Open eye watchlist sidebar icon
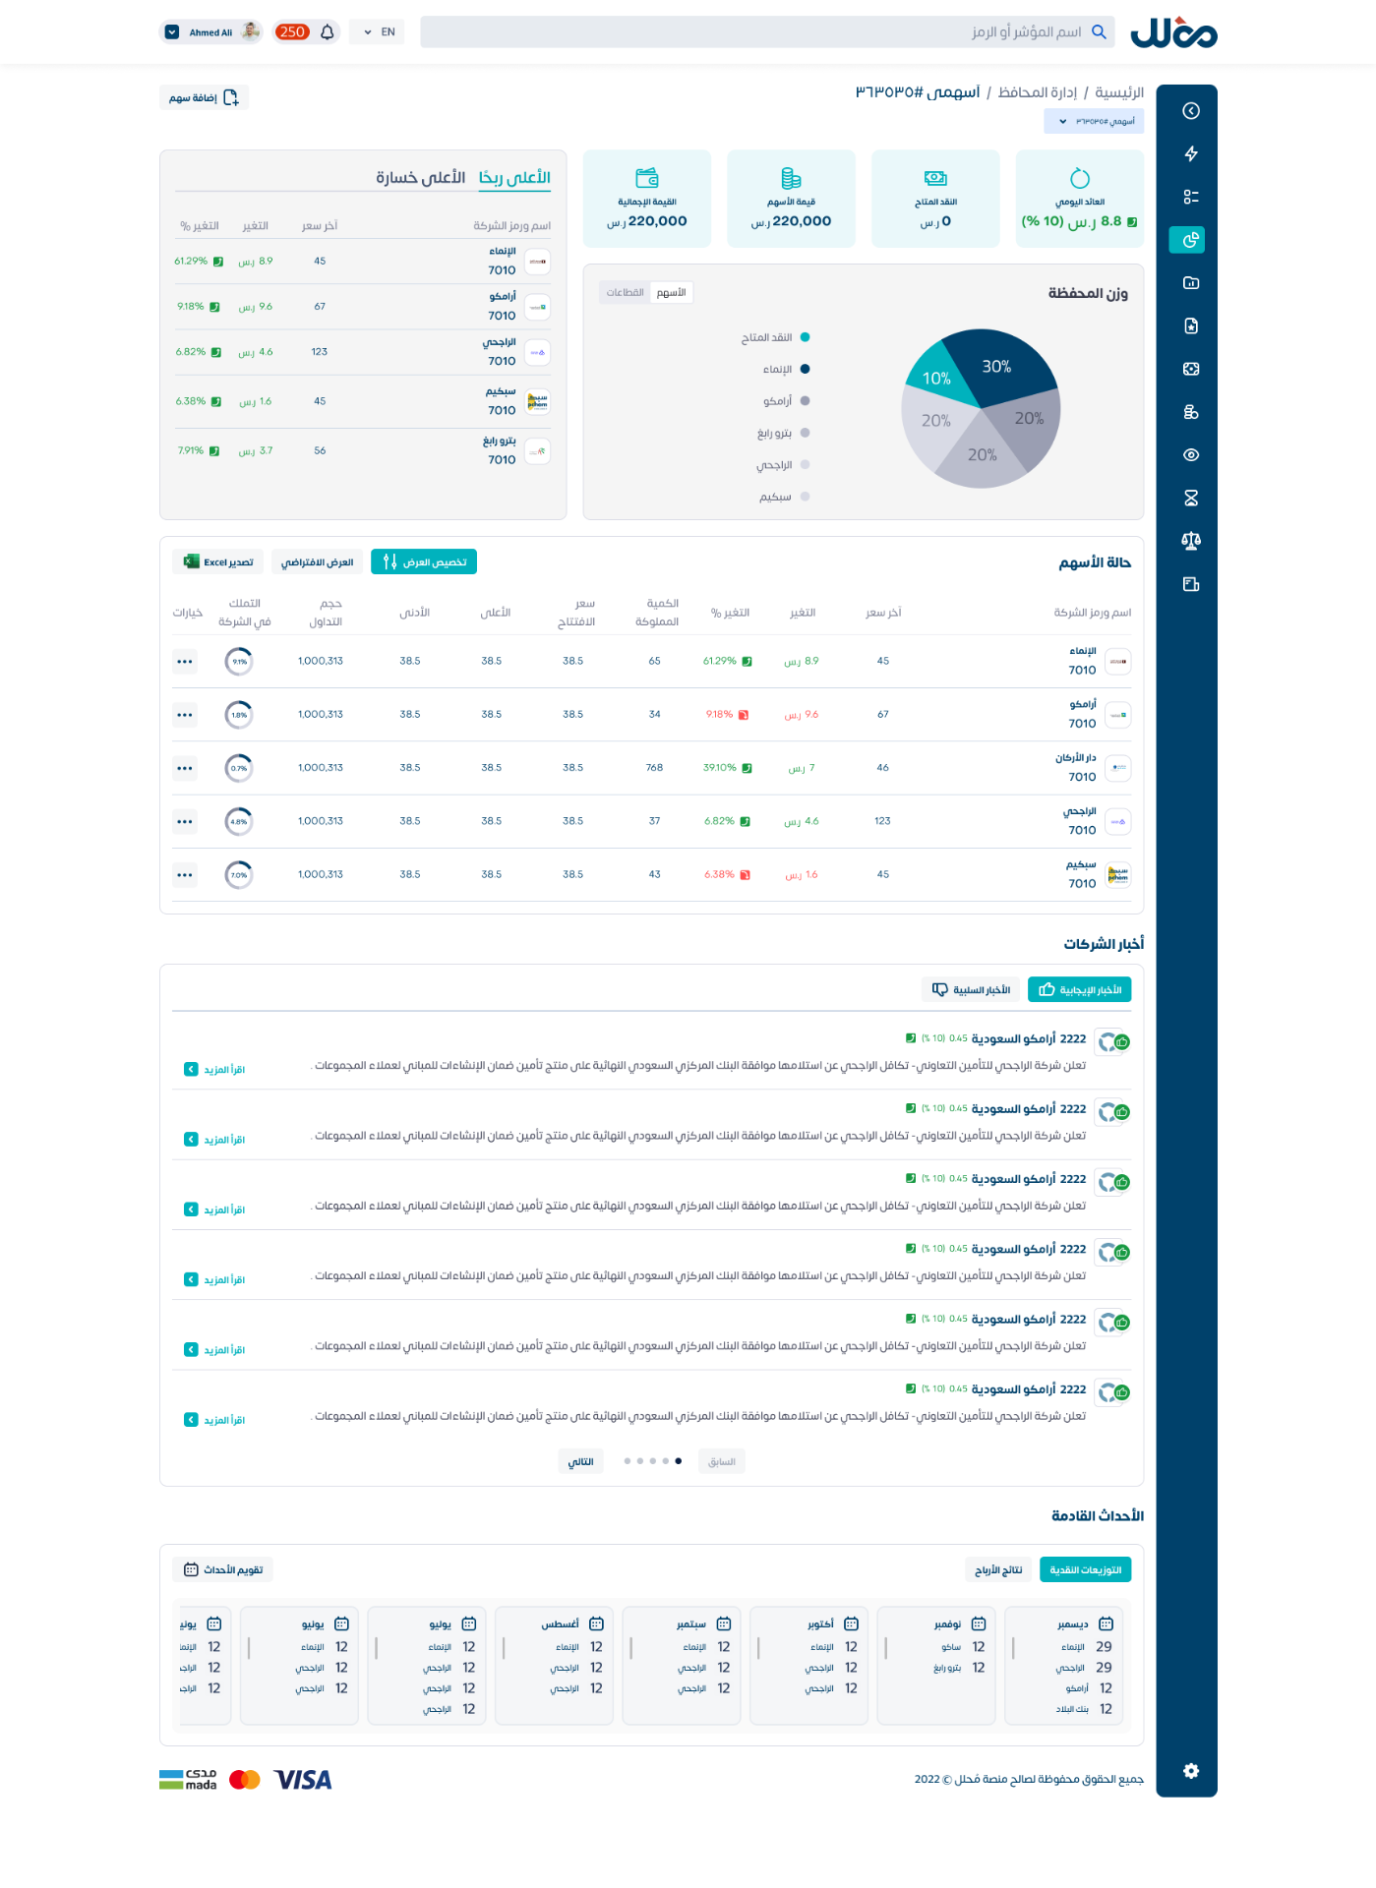This screenshot has height=1888, width=1376. tap(1190, 455)
